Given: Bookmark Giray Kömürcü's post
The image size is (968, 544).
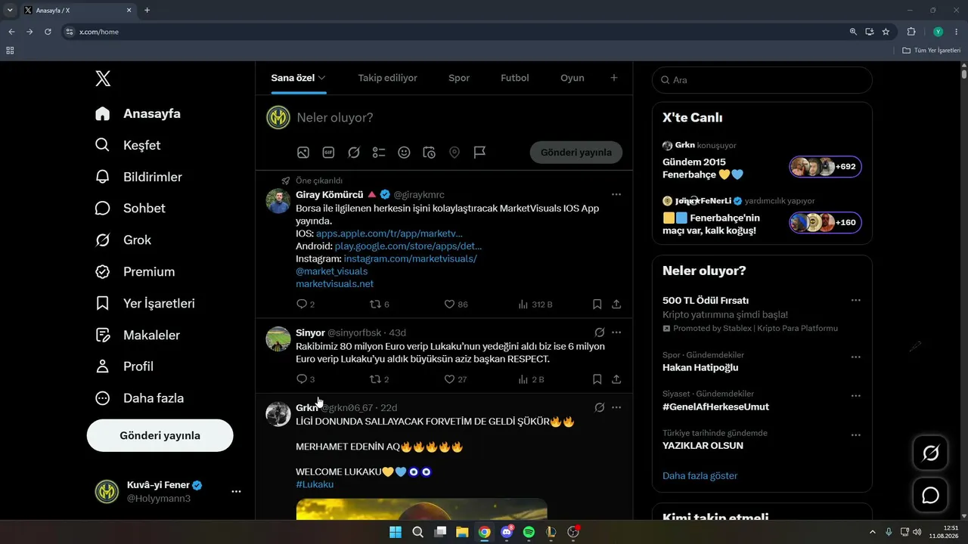Looking at the screenshot, I should [597, 304].
